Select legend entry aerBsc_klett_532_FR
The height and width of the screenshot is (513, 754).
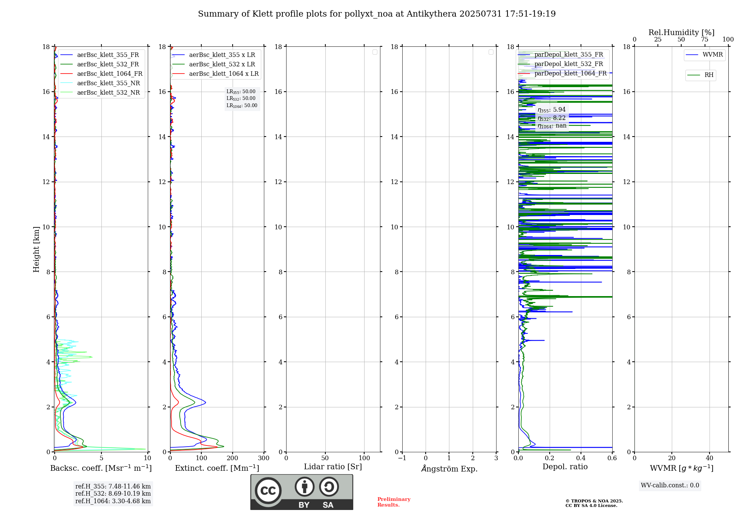pyautogui.click(x=100, y=65)
